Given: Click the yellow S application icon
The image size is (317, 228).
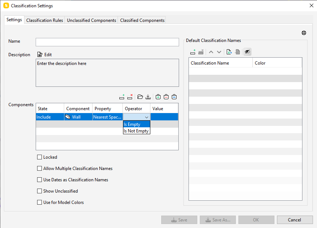Looking at the screenshot, I should [x=6, y=6].
